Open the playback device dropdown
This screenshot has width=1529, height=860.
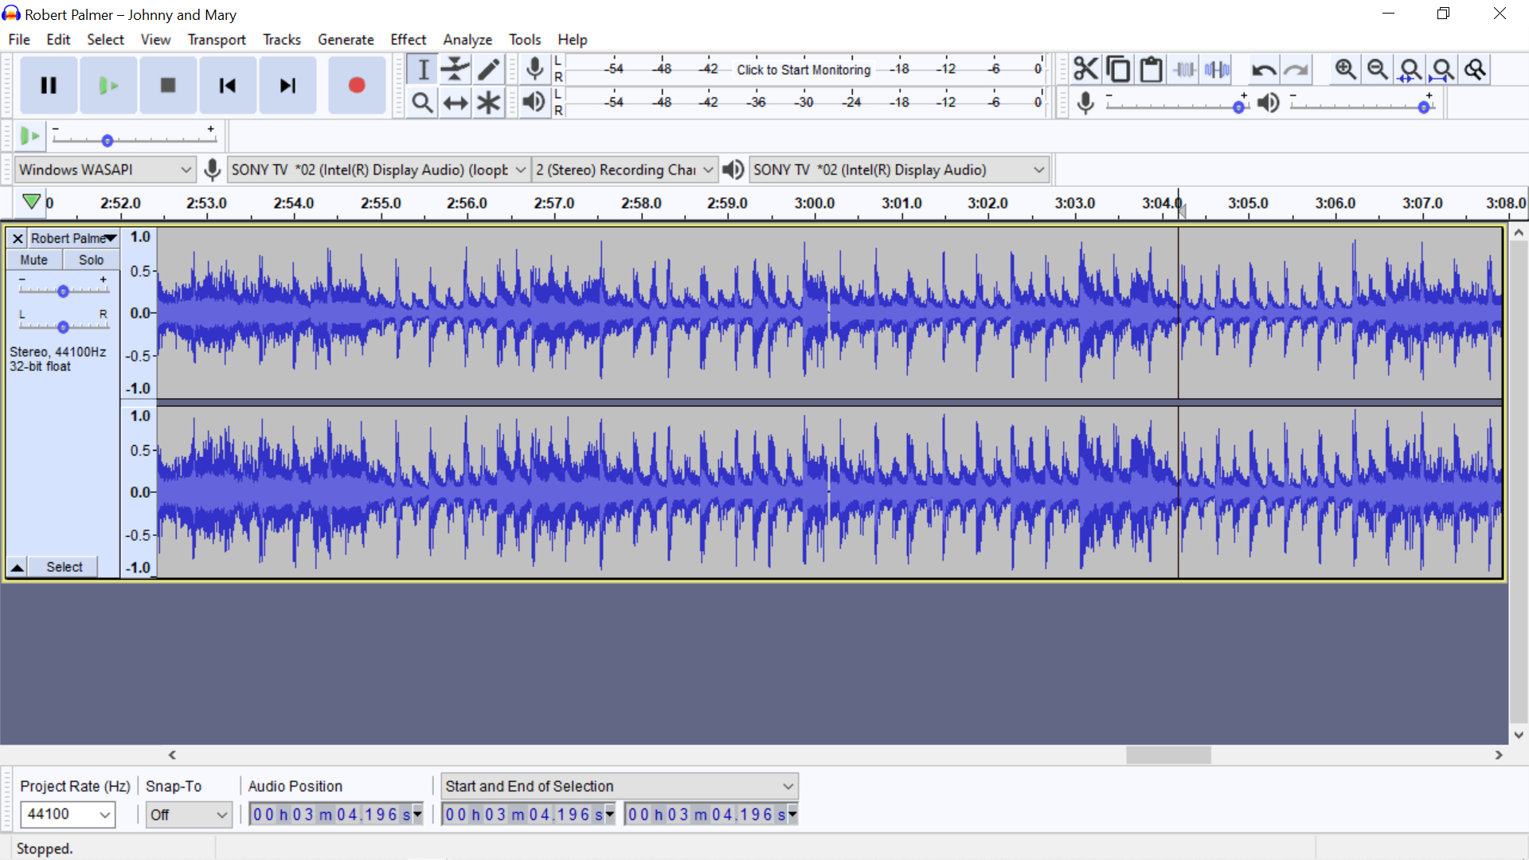pyautogui.click(x=898, y=170)
